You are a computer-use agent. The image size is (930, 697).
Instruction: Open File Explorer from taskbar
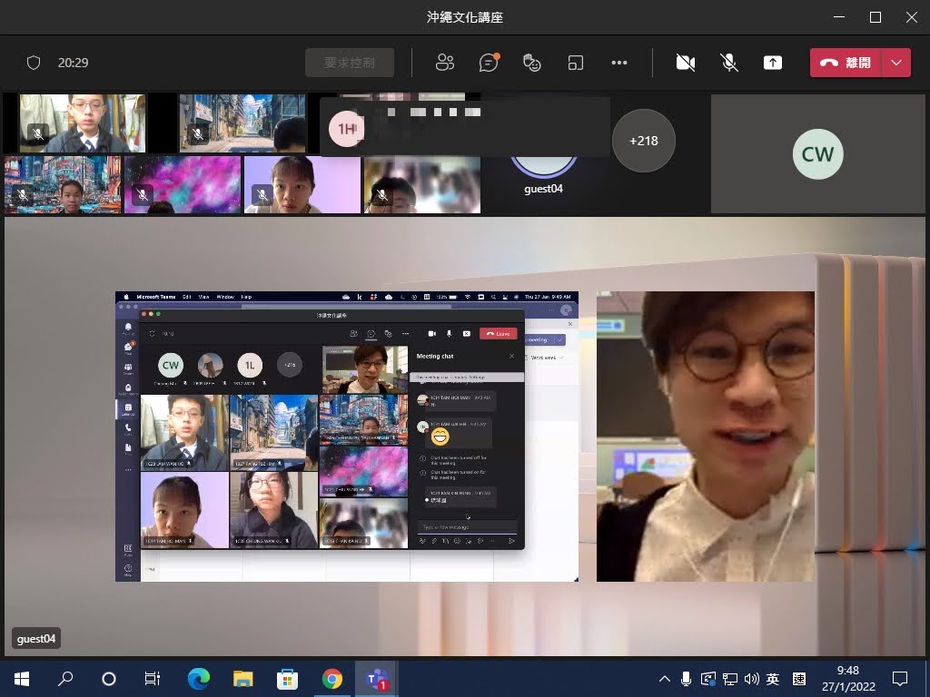pos(242,678)
